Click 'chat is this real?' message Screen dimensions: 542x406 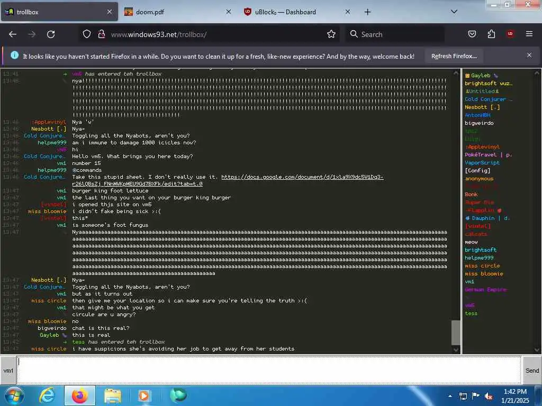point(101,328)
